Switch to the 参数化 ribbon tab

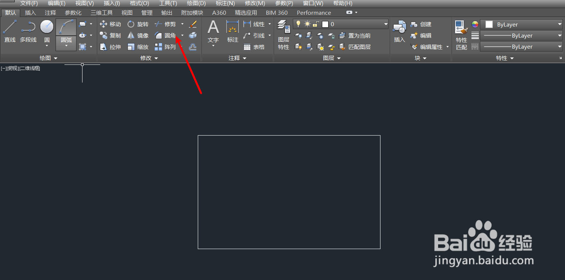73,13
